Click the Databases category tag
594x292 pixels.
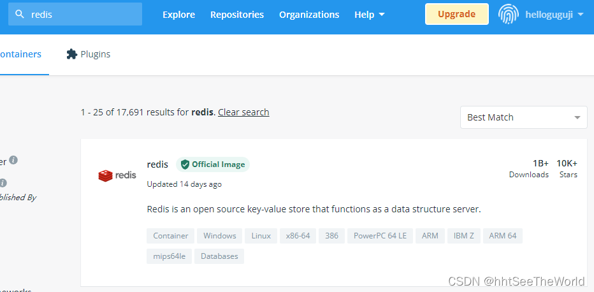[219, 256]
